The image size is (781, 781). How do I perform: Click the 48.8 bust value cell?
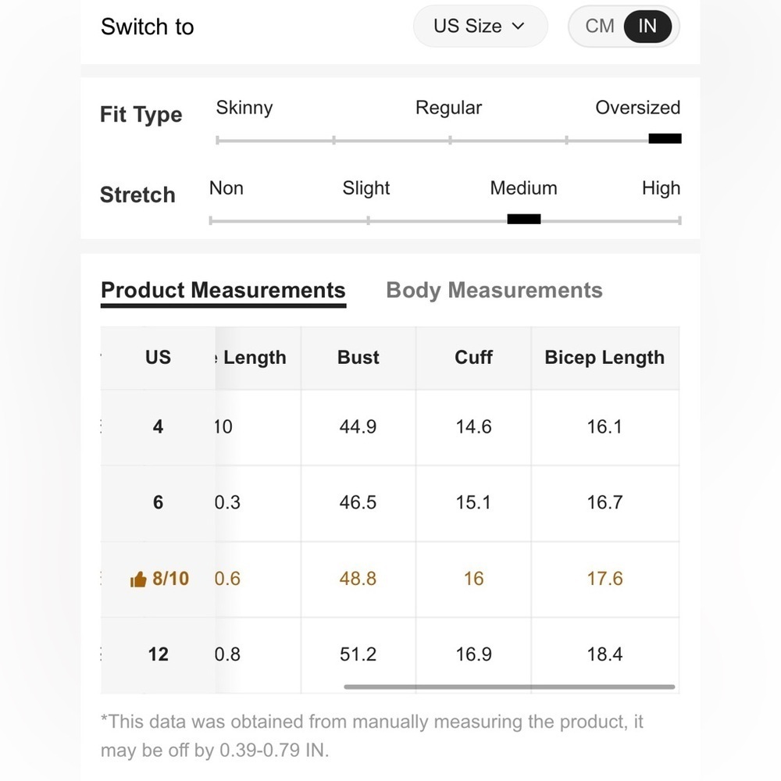tap(358, 580)
